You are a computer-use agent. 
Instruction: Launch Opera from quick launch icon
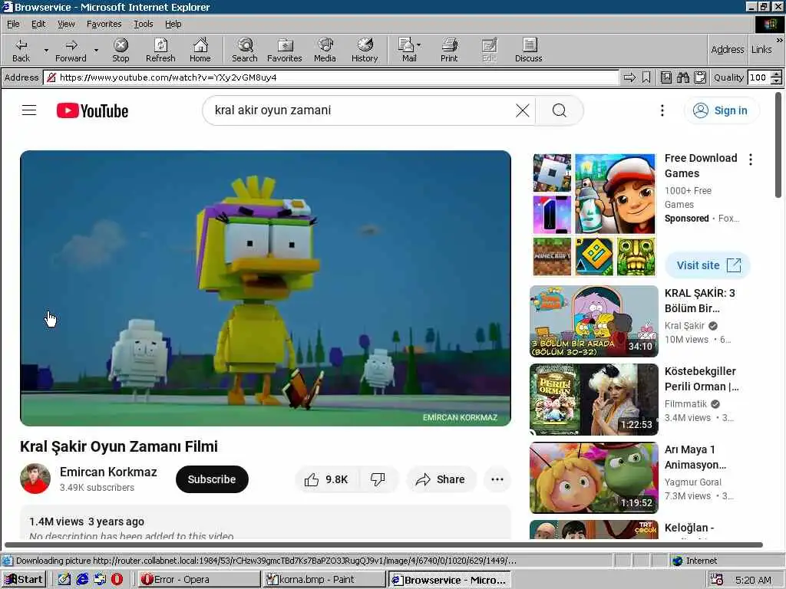pos(117,580)
